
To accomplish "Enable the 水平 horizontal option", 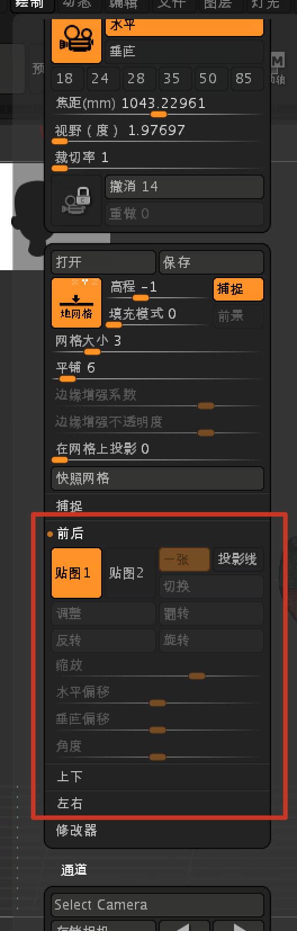I will click(x=184, y=26).
